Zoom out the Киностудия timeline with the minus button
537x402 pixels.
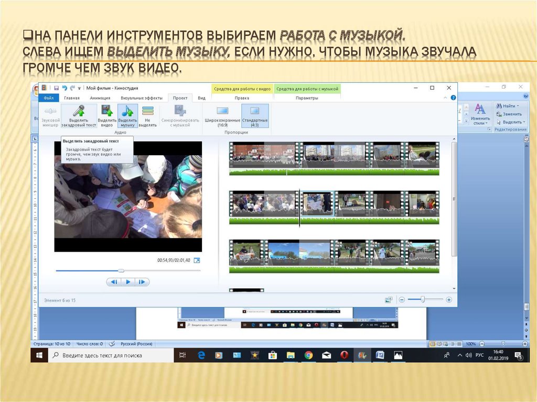click(402, 300)
